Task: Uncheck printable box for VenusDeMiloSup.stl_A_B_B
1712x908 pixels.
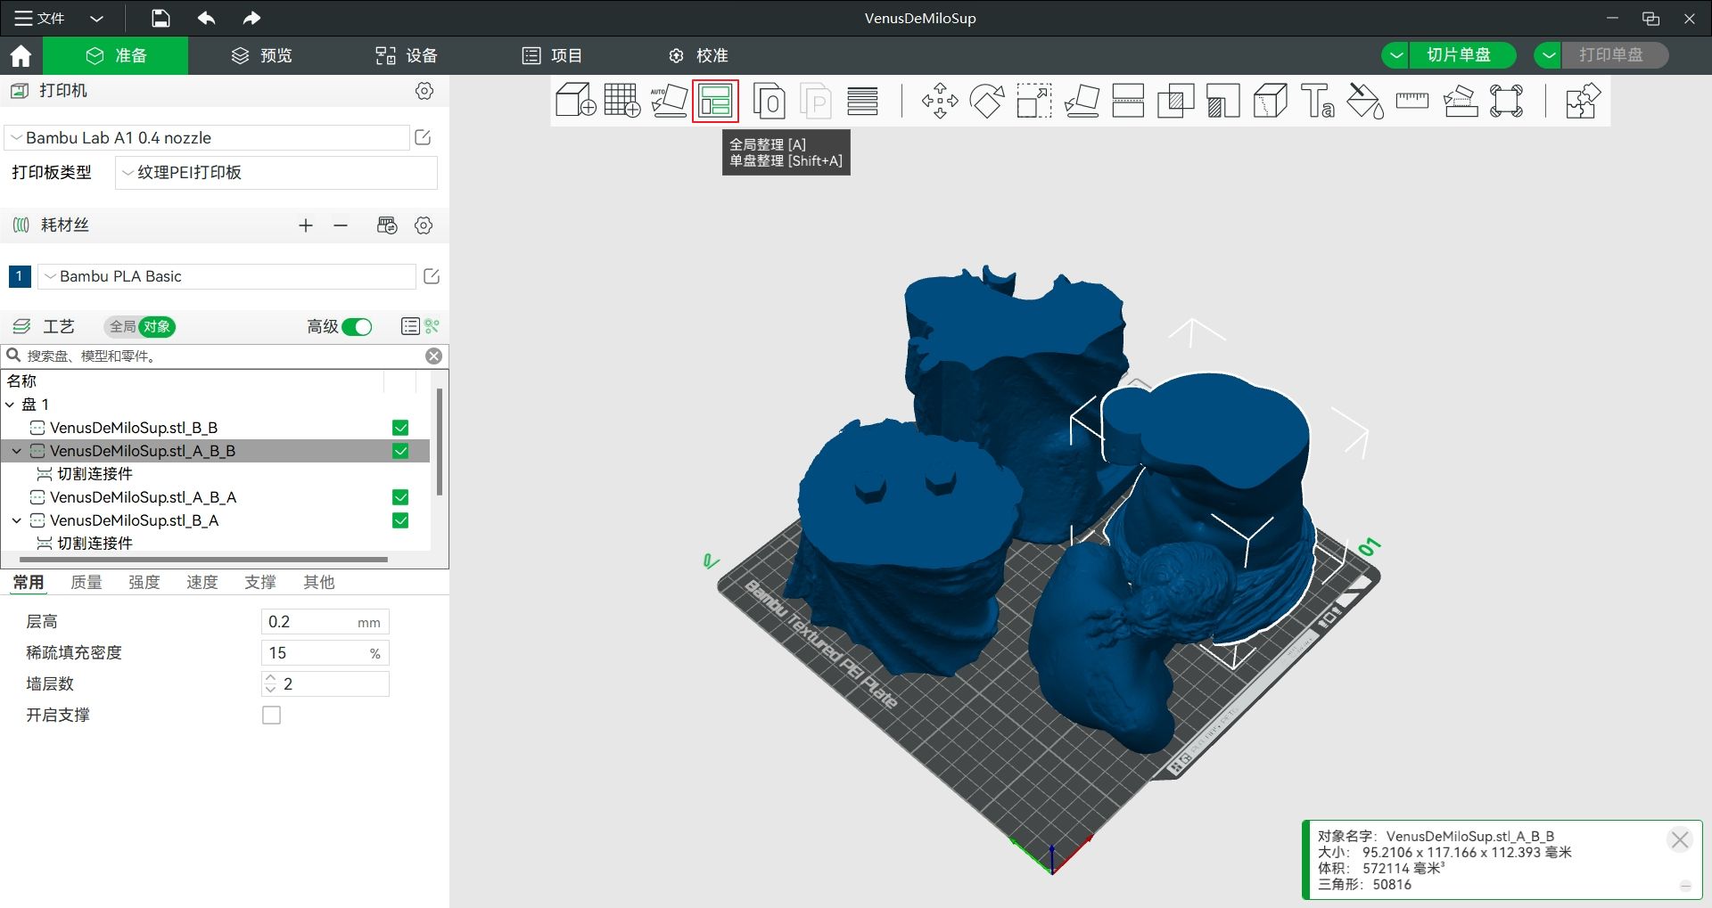Action: pyautogui.click(x=400, y=451)
